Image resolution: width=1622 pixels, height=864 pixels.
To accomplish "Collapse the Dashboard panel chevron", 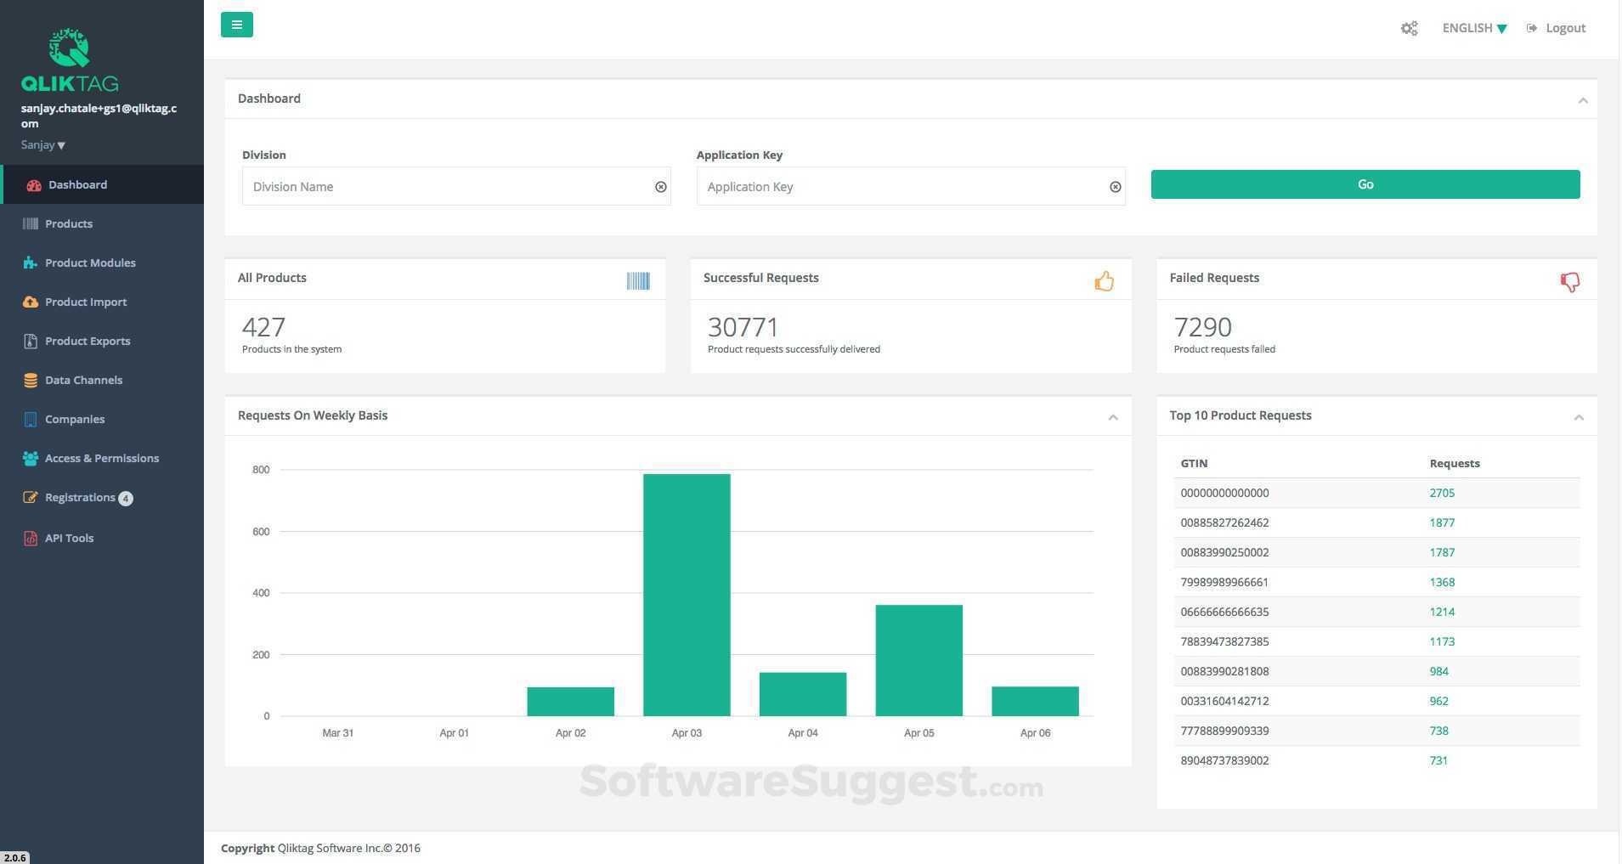I will click(x=1583, y=99).
